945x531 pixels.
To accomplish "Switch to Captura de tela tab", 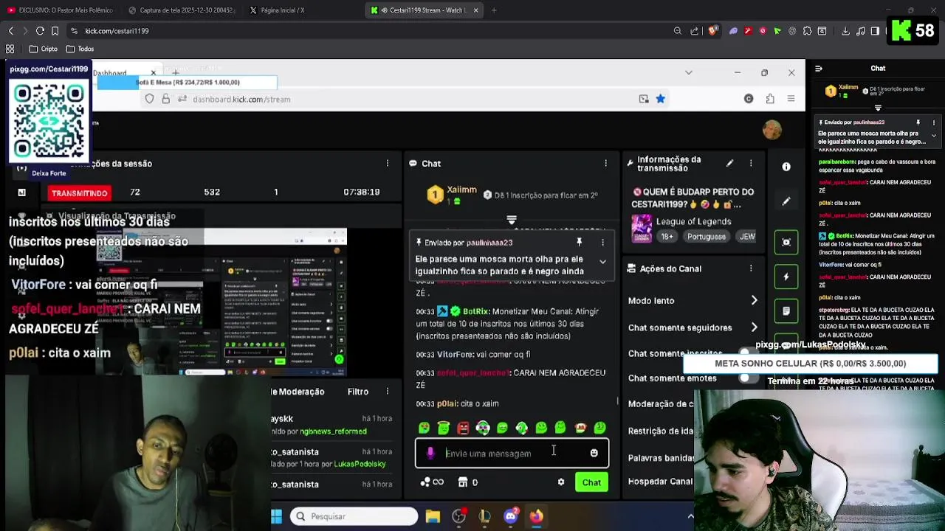I will (x=181, y=10).
